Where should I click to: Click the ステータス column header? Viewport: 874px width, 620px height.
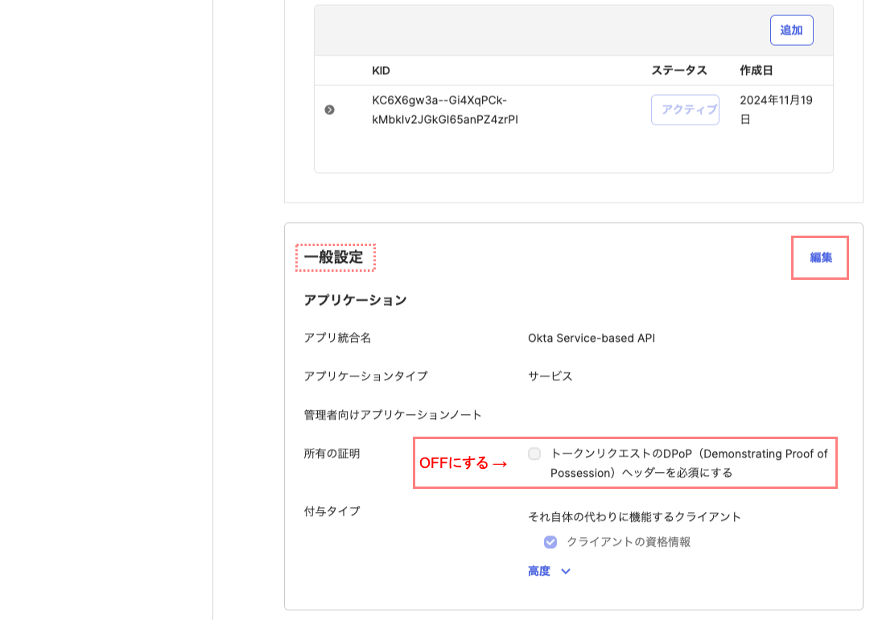click(x=678, y=71)
